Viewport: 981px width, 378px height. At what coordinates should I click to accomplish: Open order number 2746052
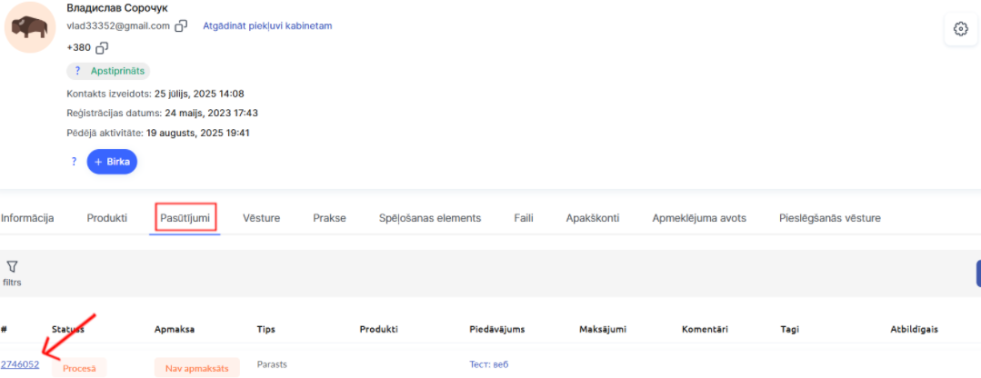(20, 364)
